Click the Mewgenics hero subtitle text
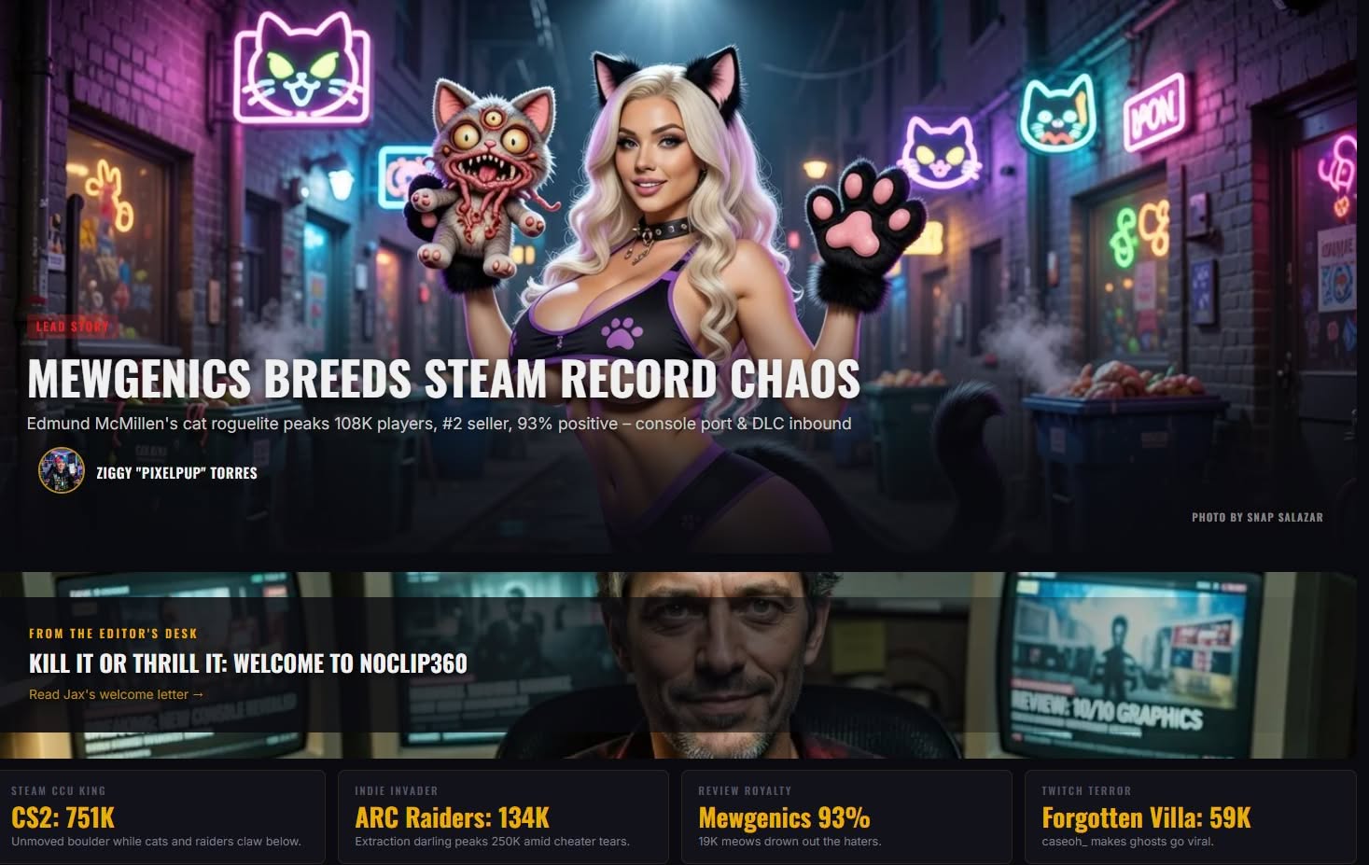 click(x=439, y=424)
